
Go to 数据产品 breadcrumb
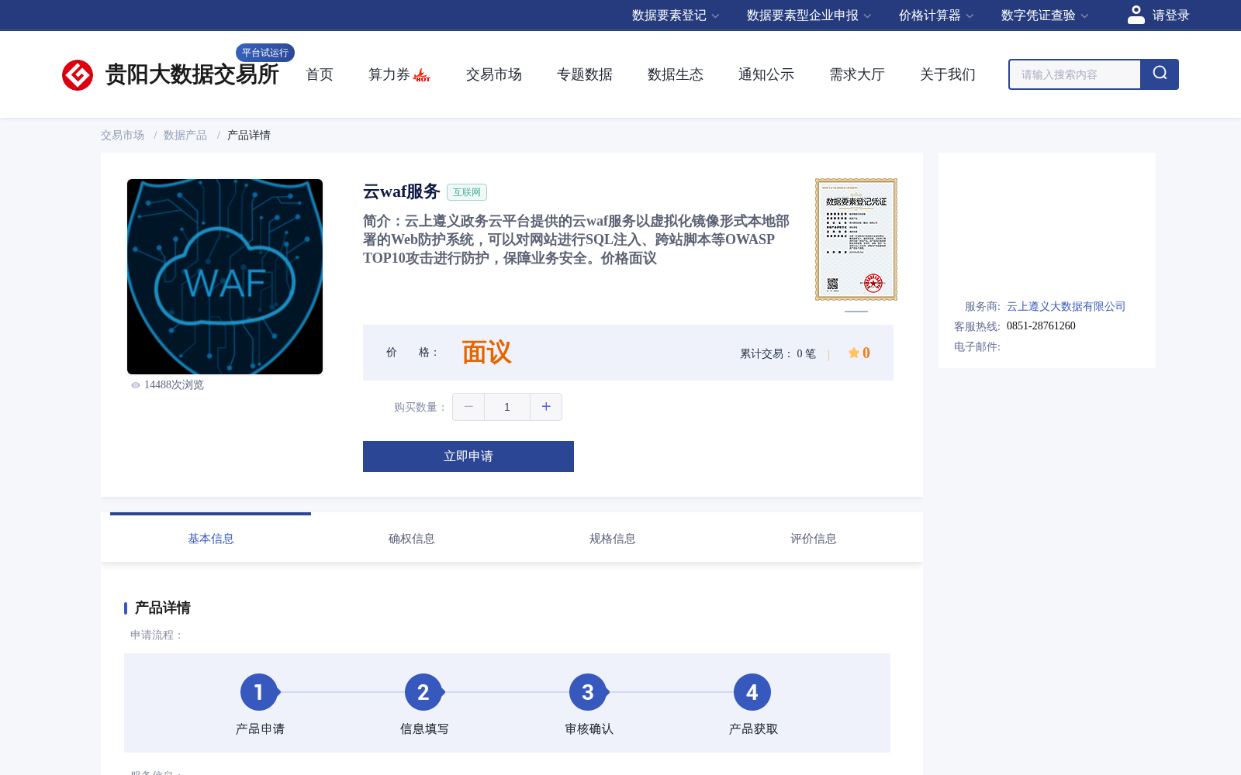pos(185,135)
